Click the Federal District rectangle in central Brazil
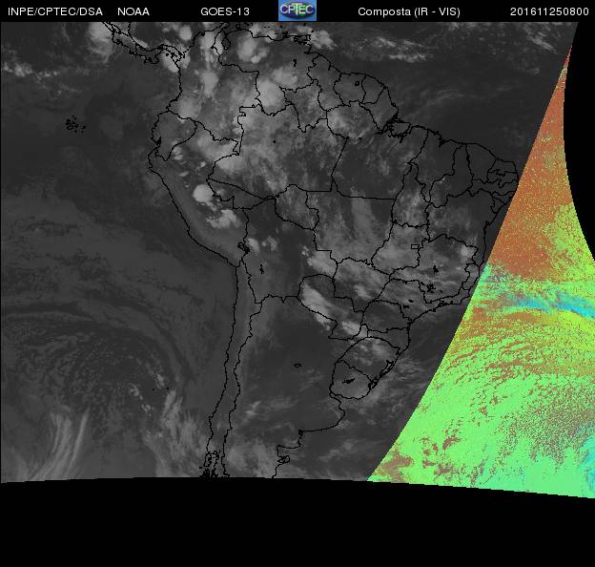The image size is (595, 567). point(415,247)
